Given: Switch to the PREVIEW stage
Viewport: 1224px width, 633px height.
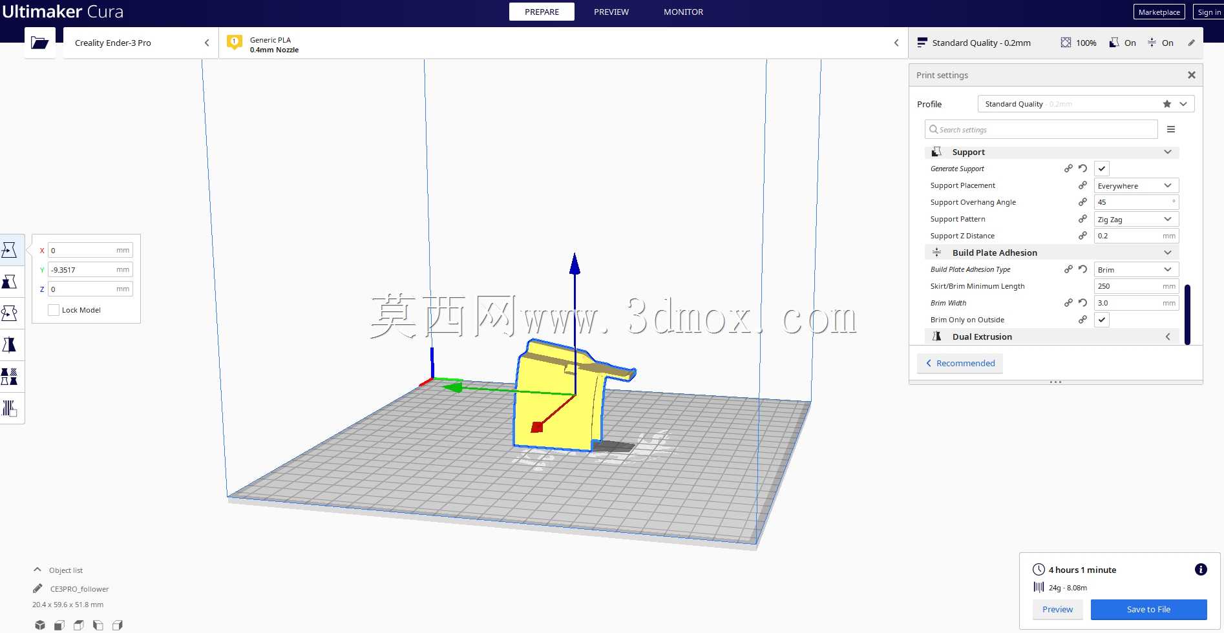Looking at the screenshot, I should 611,12.
